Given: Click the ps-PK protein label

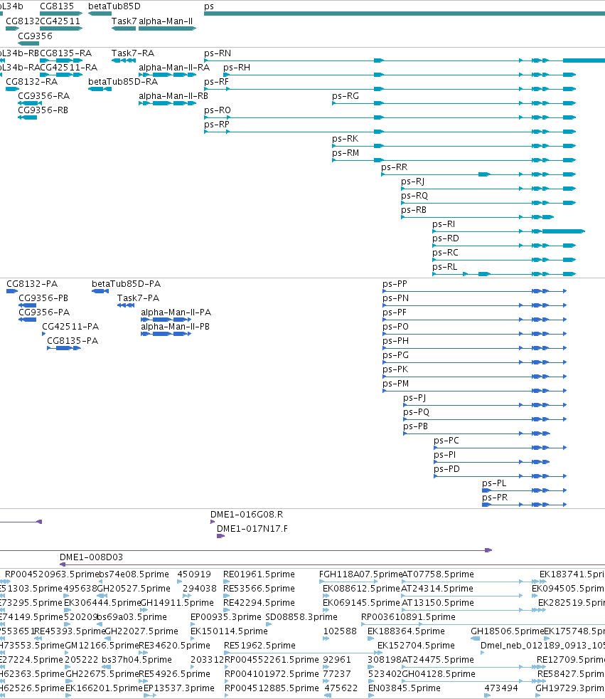Looking at the screenshot, I should pos(395,369).
